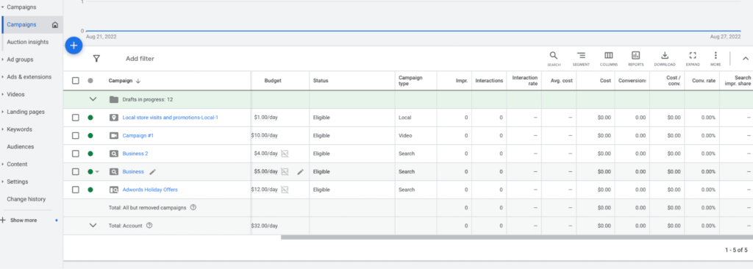Collapse the Campaigns section in sidebar
Screen dimensions: 753x269
pos(3,7)
